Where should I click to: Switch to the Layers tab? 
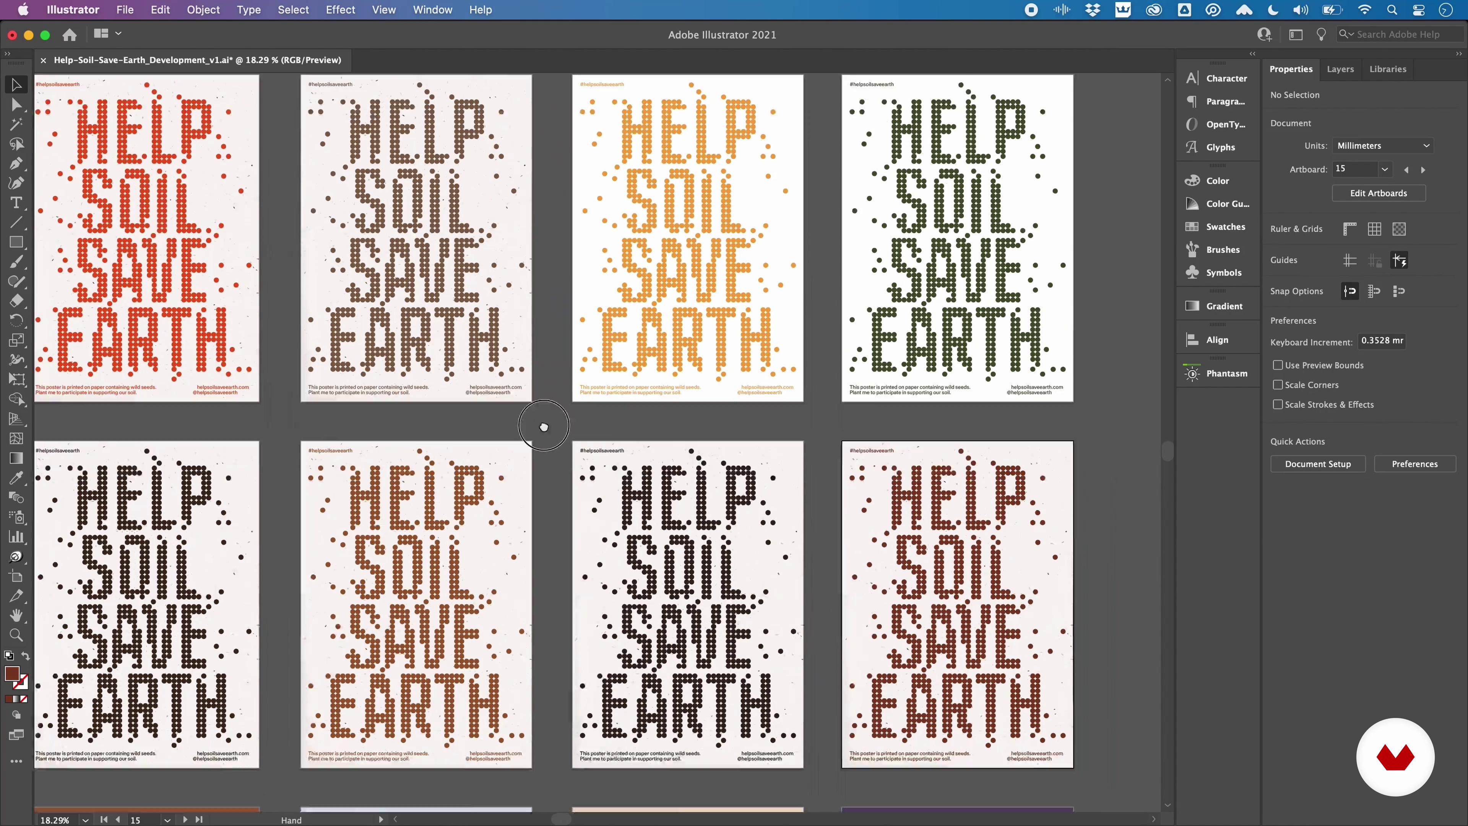pos(1340,69)
